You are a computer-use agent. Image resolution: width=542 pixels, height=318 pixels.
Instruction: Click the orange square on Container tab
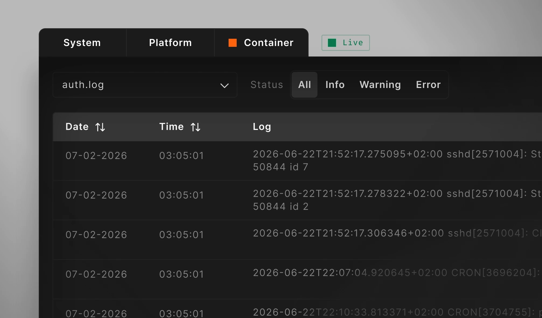[233, 43]
